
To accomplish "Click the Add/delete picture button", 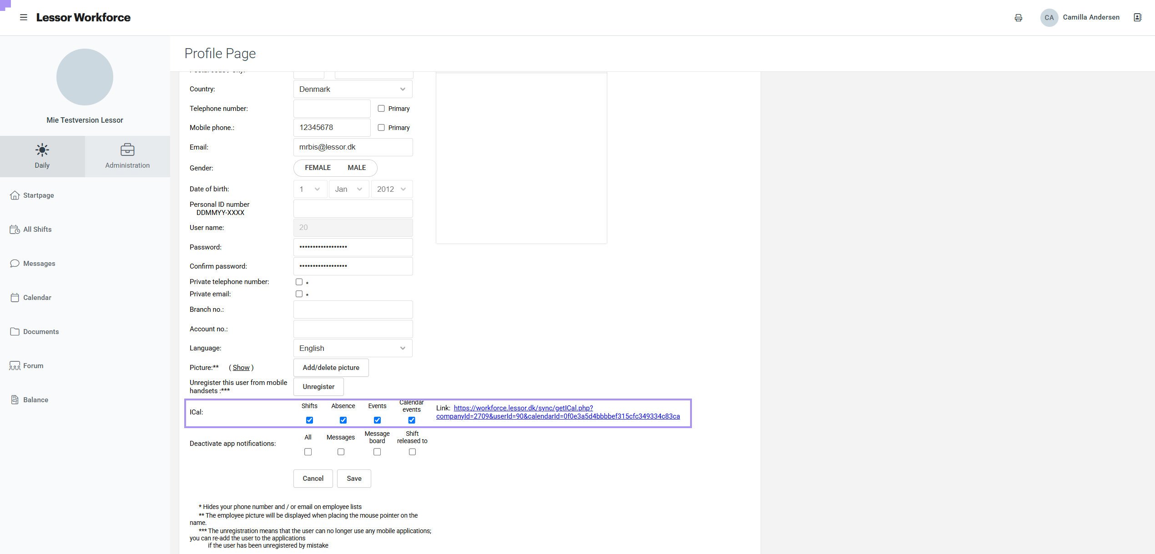I will point(331,368).
